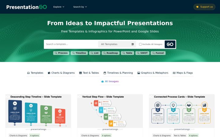This screenshot has width=220, height=137.
Task: Click the PresentationGO logo
Action: point(27,7)
